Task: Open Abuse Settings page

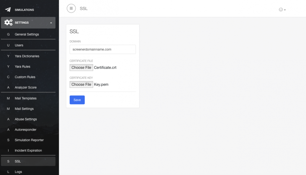Action: (x=26, y=119)
